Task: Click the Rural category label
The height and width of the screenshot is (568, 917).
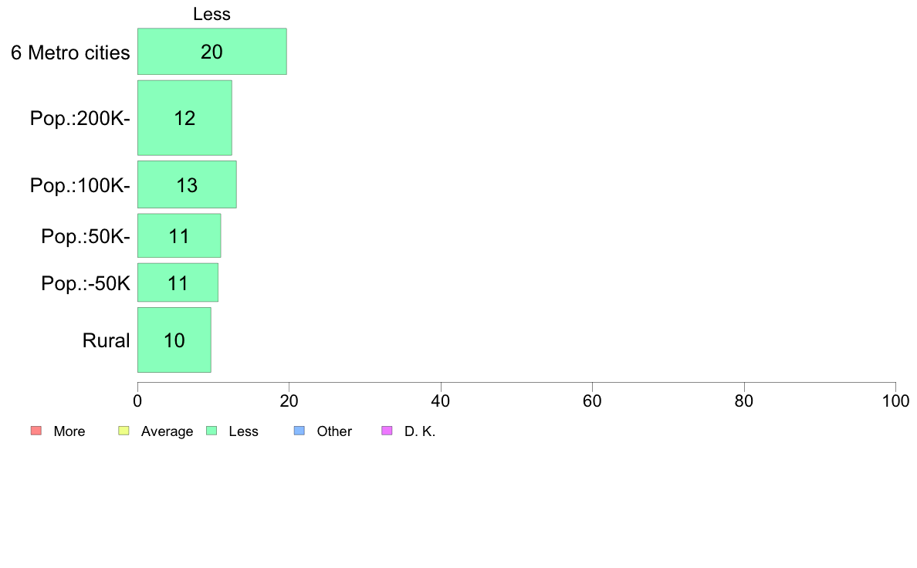Action: [x=106, y=340]
